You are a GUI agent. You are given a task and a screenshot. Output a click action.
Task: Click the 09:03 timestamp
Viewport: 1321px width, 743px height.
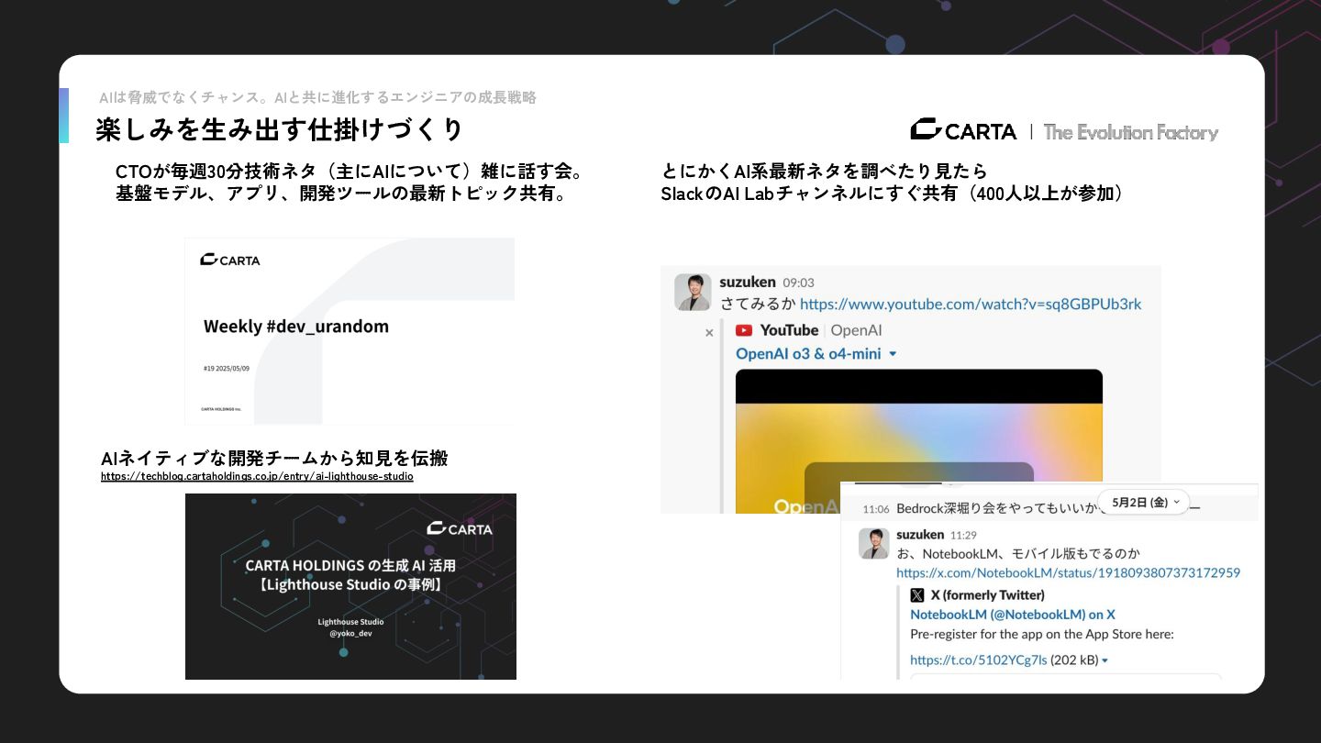coord(798,283)
